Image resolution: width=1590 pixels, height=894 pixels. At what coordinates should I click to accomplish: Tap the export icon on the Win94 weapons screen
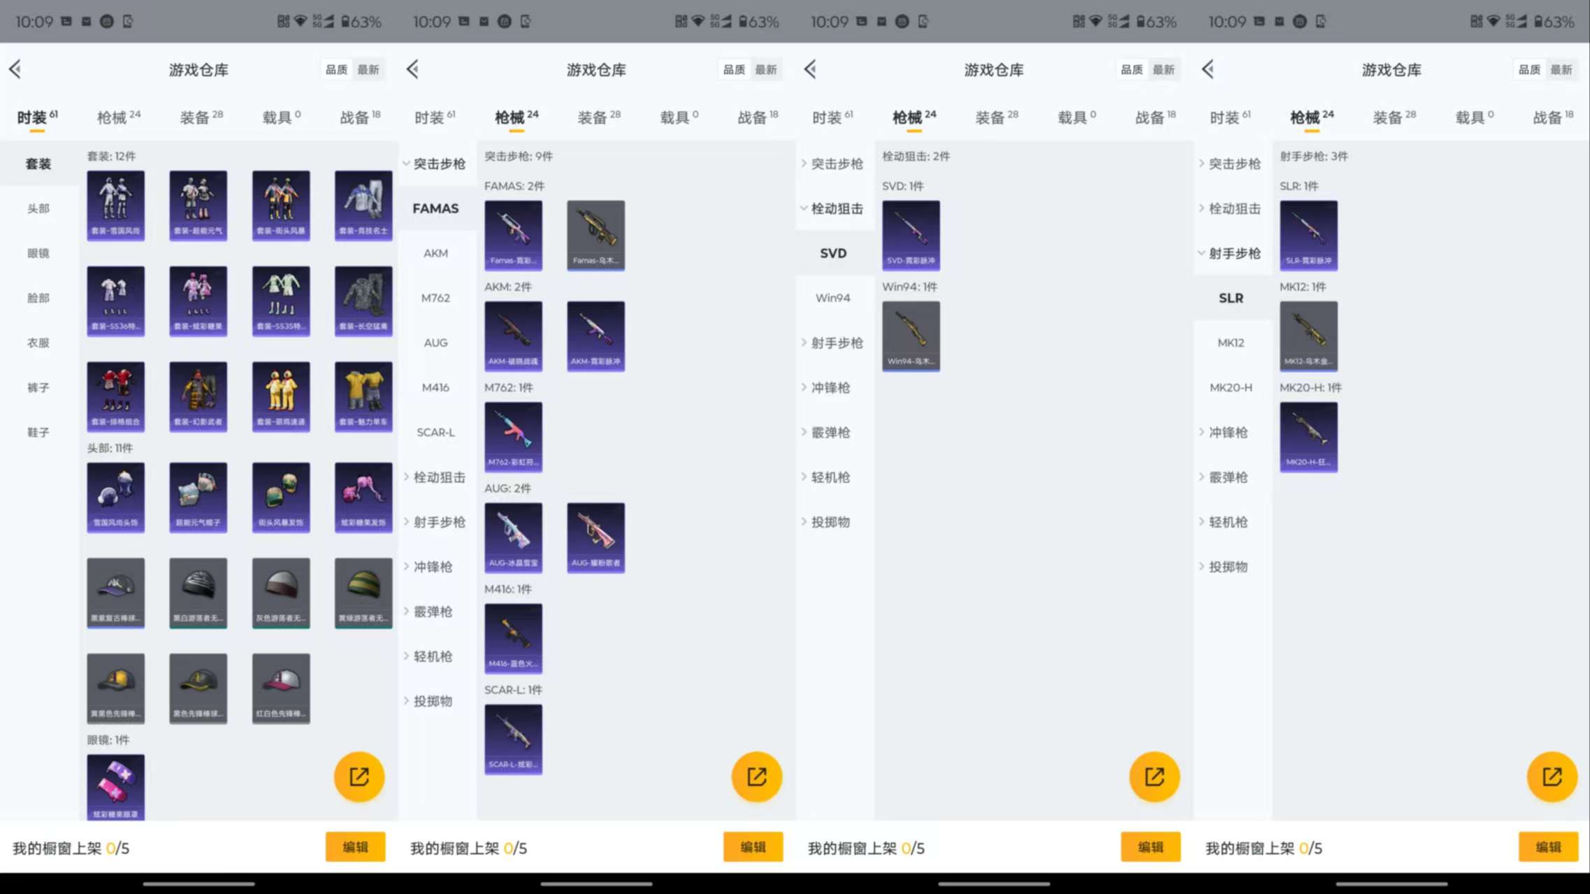click(1154, 777)
